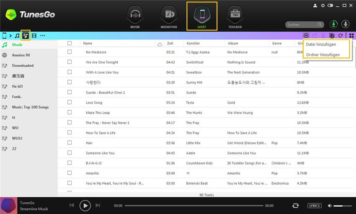Check the Love Song track checkbox

[70, 102]
